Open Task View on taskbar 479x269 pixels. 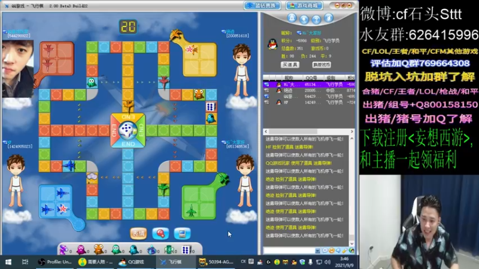[x=25, y=262]
